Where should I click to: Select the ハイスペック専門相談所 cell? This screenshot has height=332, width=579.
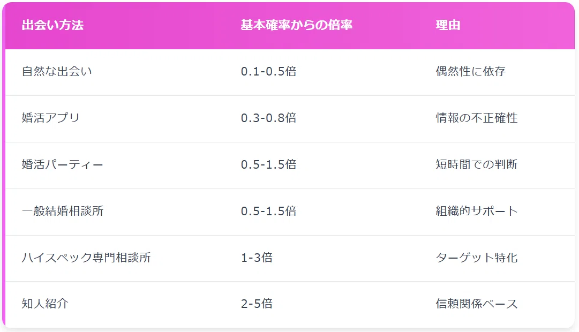(x=86, y=258)
